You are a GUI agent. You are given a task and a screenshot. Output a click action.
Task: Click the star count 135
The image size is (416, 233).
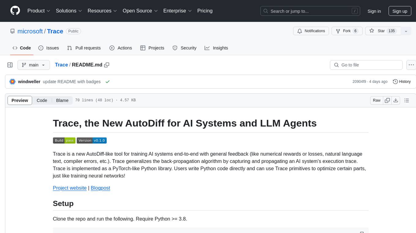pyautogui.click(x=392, y=31)
